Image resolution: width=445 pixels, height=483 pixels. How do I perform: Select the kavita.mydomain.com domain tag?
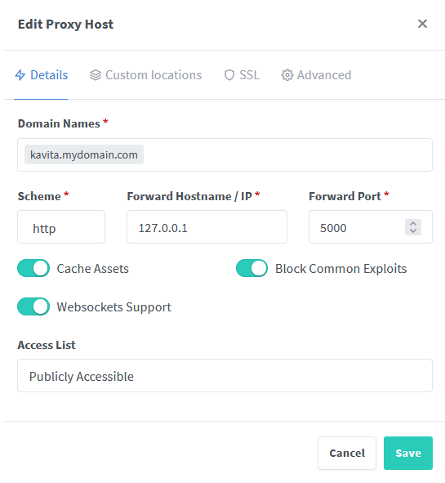point(84,154)
